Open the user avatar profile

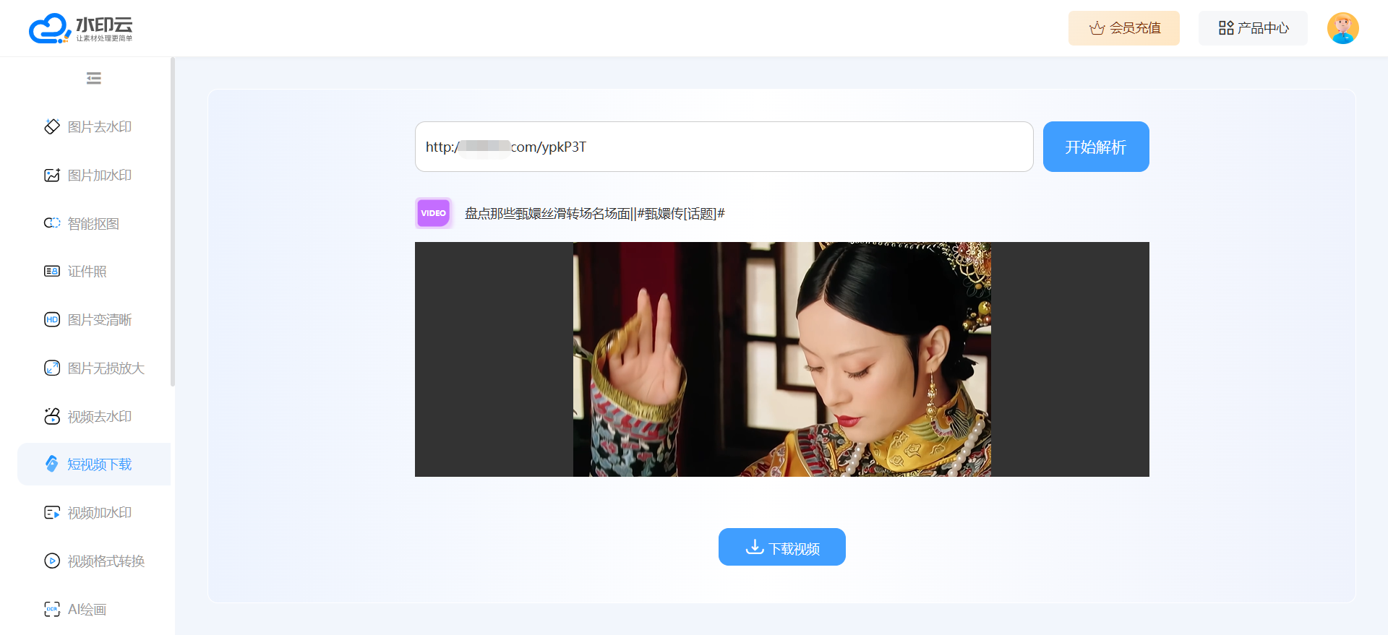point(1343,28)
